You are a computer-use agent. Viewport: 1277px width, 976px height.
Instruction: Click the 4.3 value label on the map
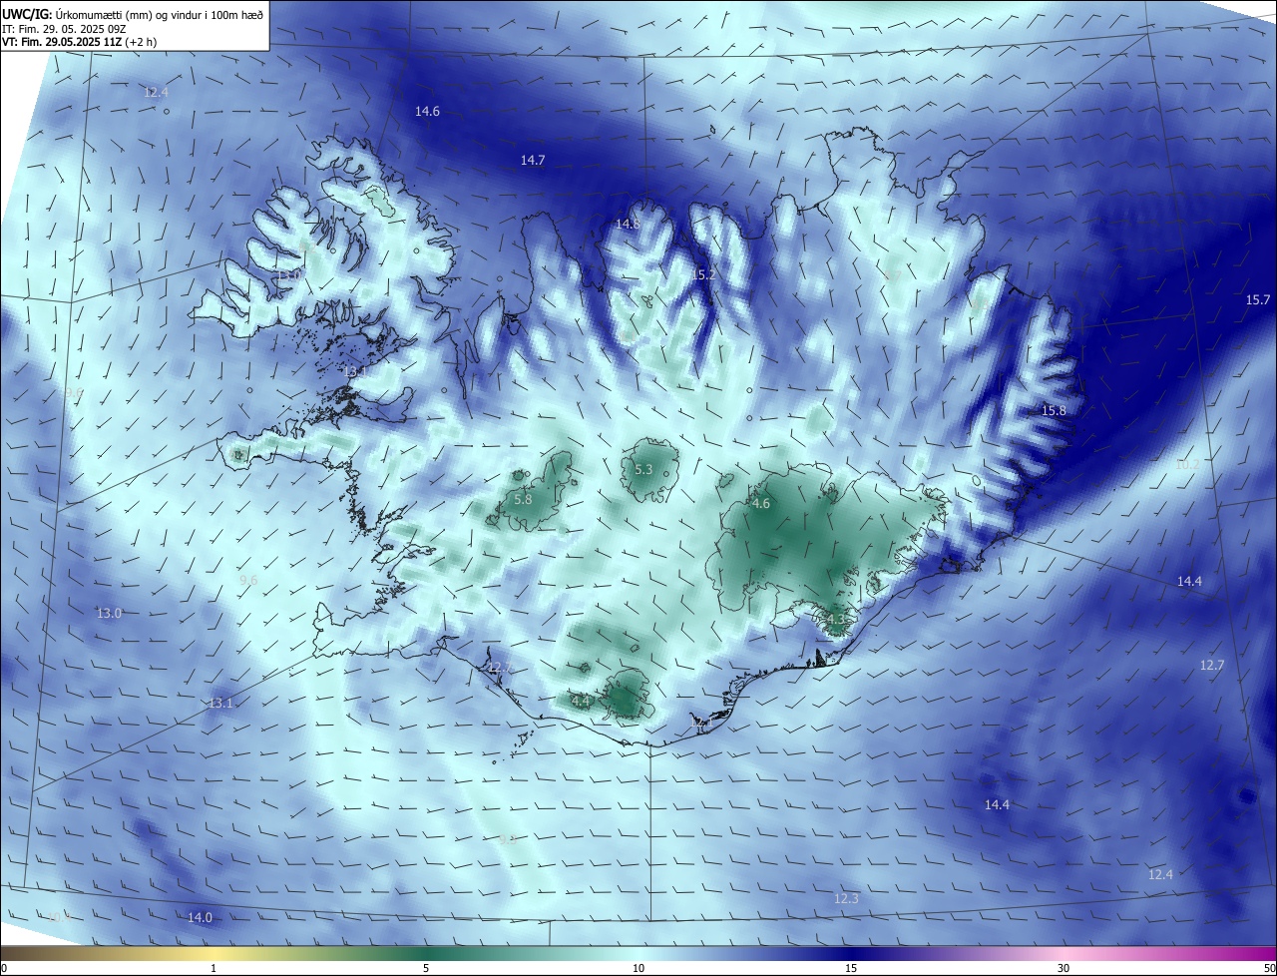pos(836,619)
